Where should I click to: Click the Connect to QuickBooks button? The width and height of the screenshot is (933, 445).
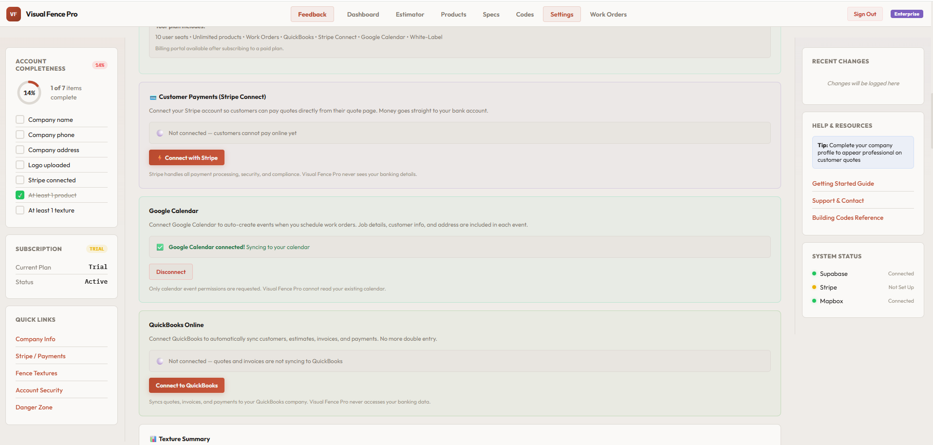pyautogui.click(x=187, y=385)
